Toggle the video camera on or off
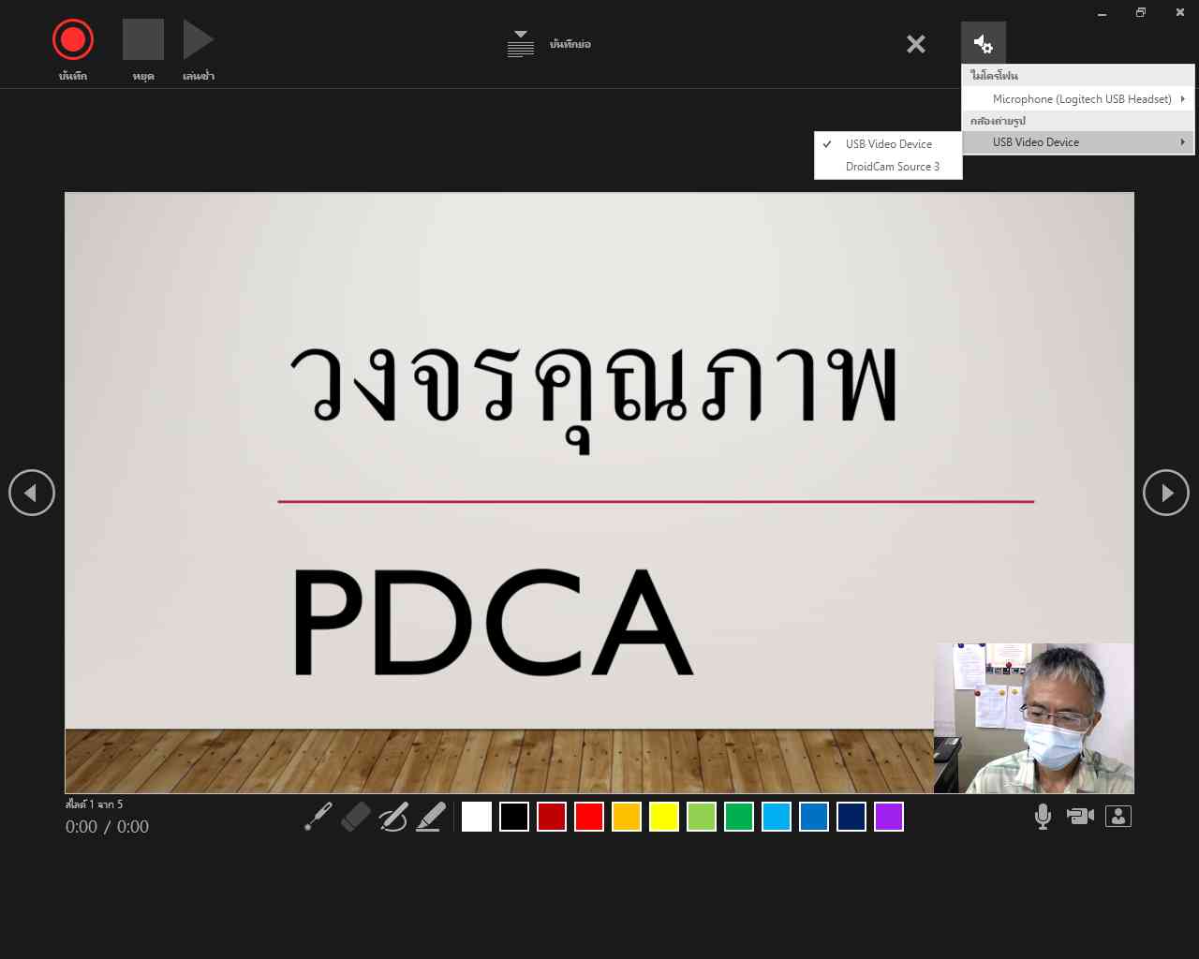This screenshot has width=1199, height=959. click(1080, 817)
